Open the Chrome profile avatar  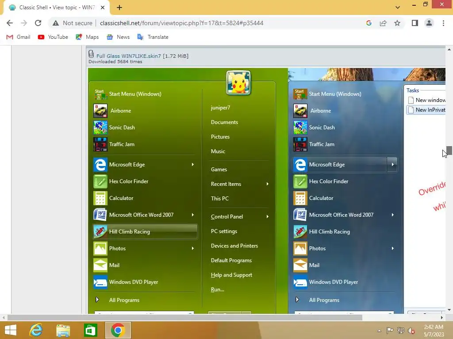click(x=429, y=23)
